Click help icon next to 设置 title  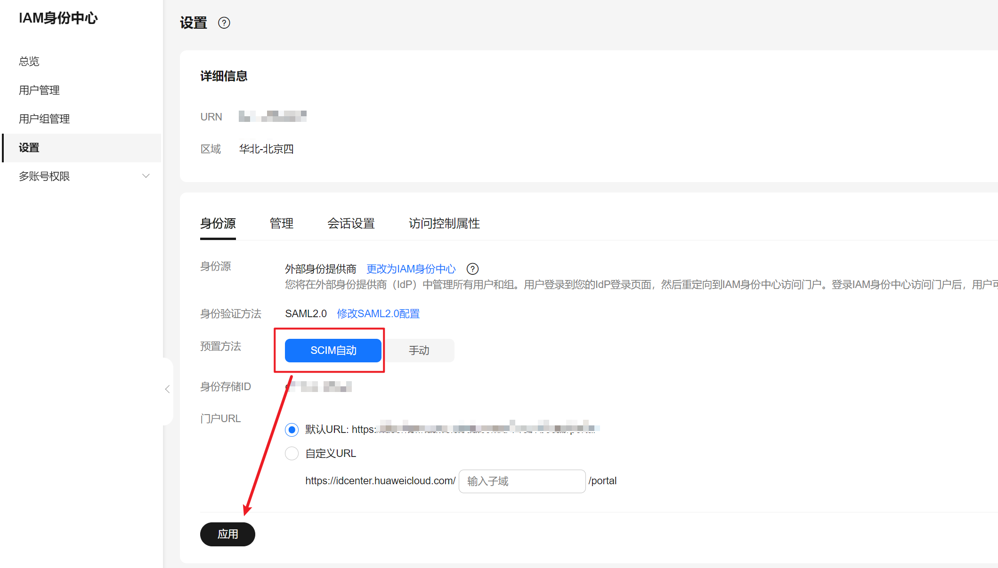(224, 23)
